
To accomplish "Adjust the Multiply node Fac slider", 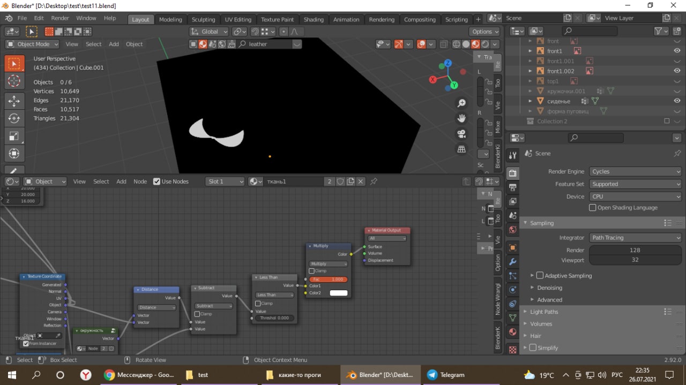I will pos(328,280).
